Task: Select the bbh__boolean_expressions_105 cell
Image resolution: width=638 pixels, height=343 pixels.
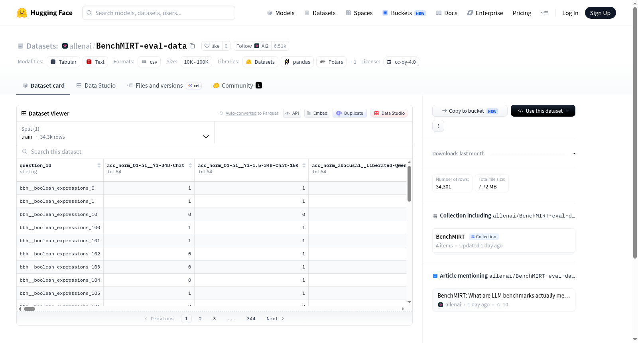Action: click(x=60, y=293)
